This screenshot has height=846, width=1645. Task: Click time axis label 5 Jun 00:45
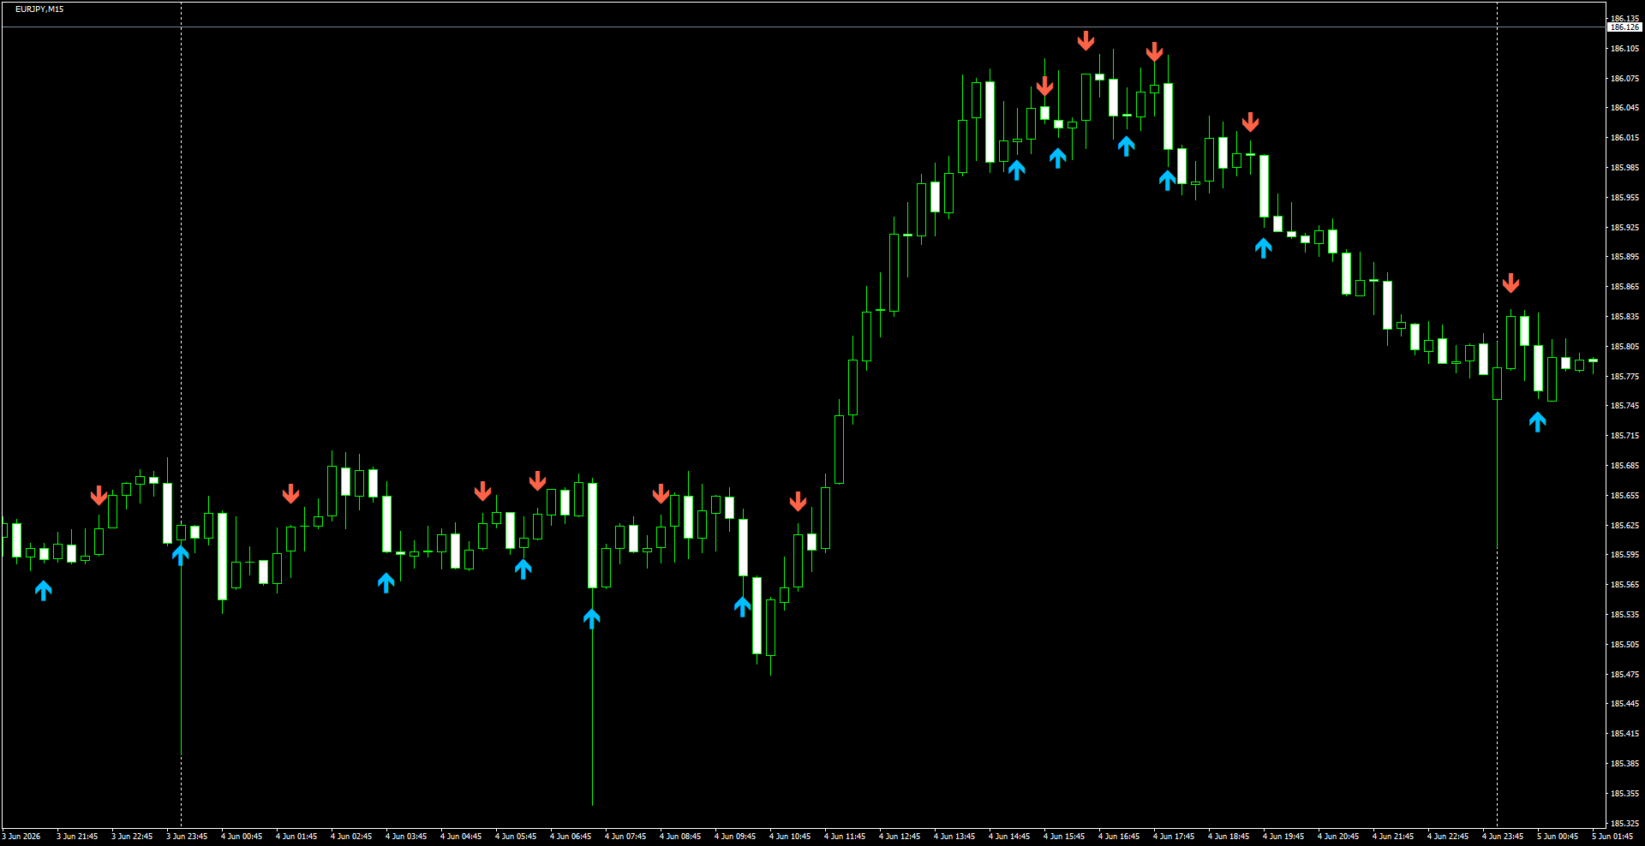pyautogui.click(x=1558, y=837)
